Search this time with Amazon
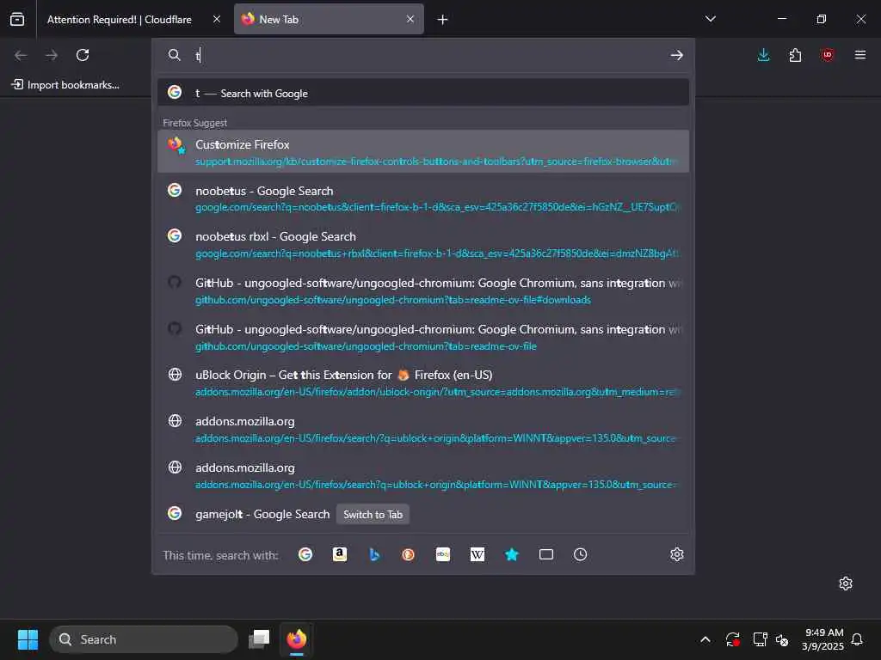This screenshot has width=881, height=660. pyautogui.click(x=339, y=554)
